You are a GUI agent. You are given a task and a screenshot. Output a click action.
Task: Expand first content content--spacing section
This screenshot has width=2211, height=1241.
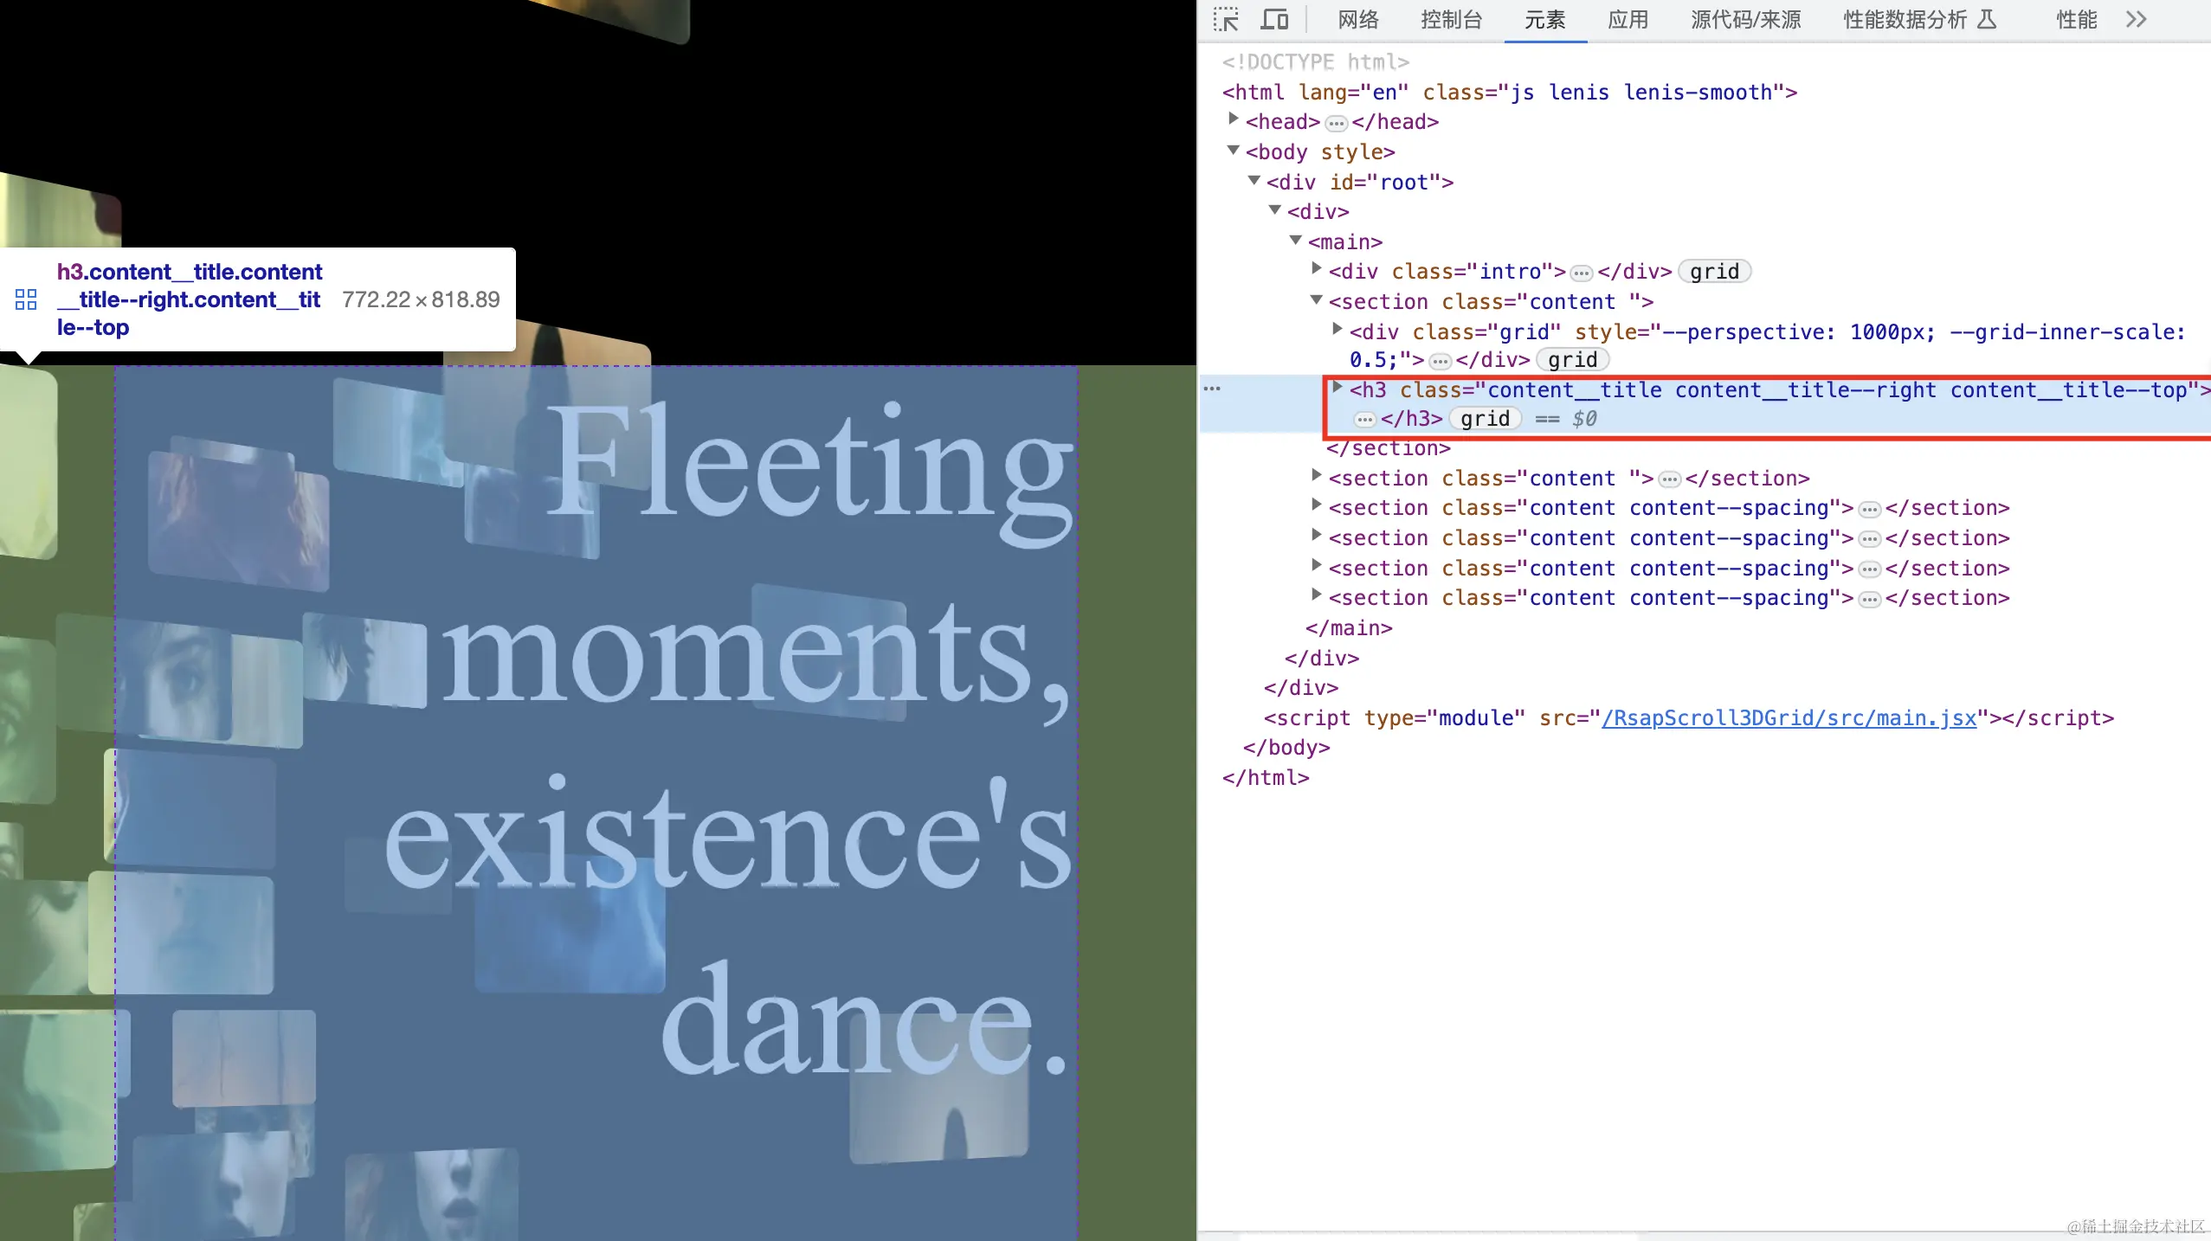1317,505
